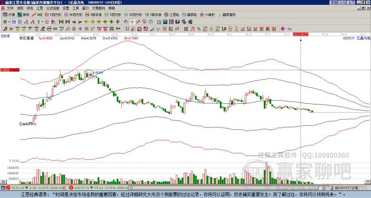Open the 浏览 menu

[20, 8]
